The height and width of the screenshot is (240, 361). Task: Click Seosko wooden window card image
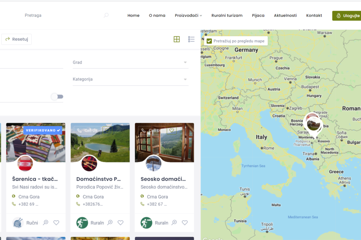point(164,142)
